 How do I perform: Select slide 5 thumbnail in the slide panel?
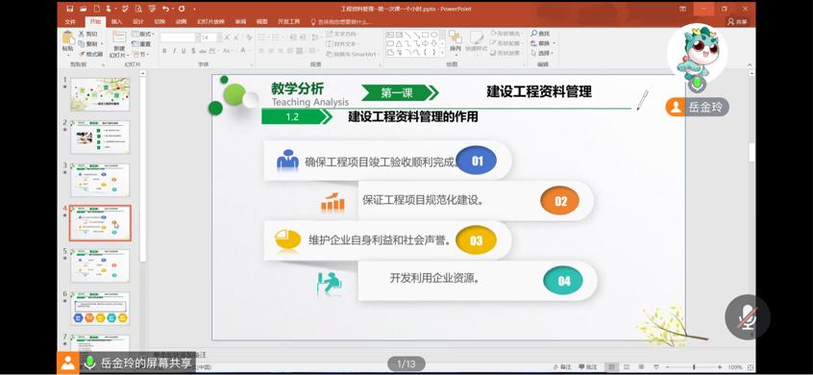(x=100, y=265)
